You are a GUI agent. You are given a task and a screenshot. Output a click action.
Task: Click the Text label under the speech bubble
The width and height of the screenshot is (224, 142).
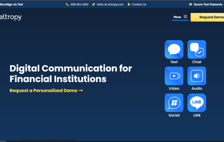pyautogui.click(x=174, y=62)
